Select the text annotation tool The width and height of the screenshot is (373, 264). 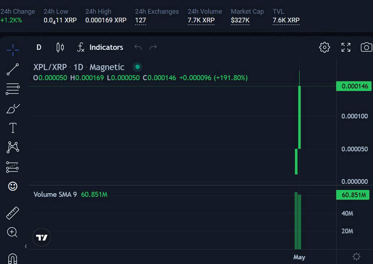point(13,128)
